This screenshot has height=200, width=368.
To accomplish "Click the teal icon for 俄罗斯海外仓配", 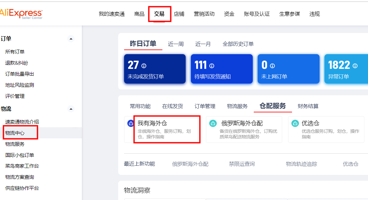I will [213, 123].
